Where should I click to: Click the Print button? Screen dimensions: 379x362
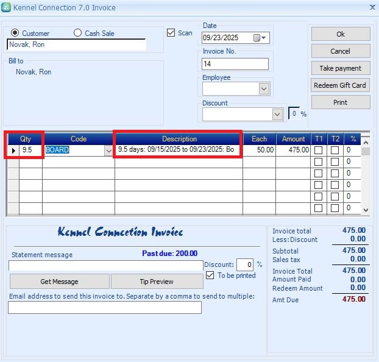coord(341,102)
